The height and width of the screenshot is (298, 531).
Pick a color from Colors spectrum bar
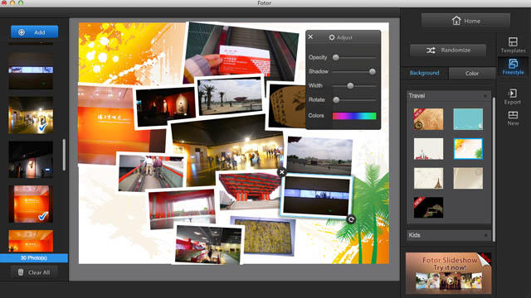click(x=354, y=116)
